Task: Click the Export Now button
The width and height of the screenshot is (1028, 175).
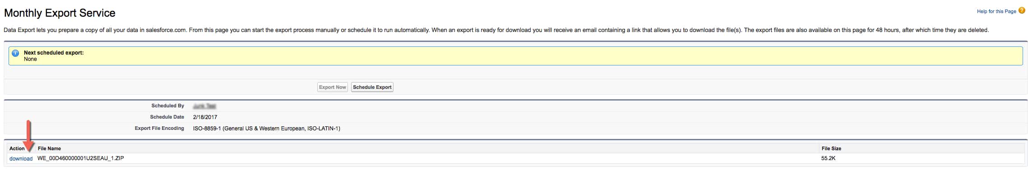Action: pos(333,87)
